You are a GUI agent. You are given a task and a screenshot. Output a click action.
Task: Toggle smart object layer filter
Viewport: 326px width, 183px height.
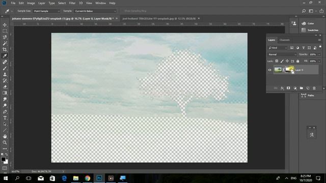click(315, 48)
